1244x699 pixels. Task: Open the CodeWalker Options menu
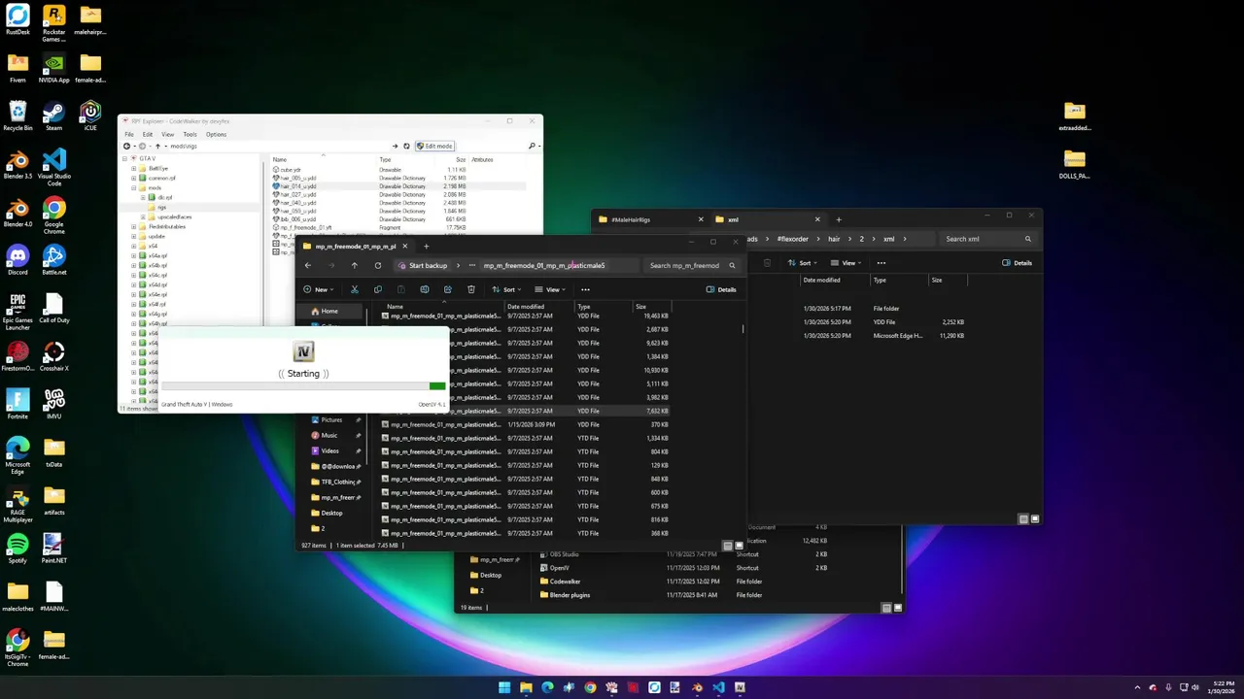216,134
